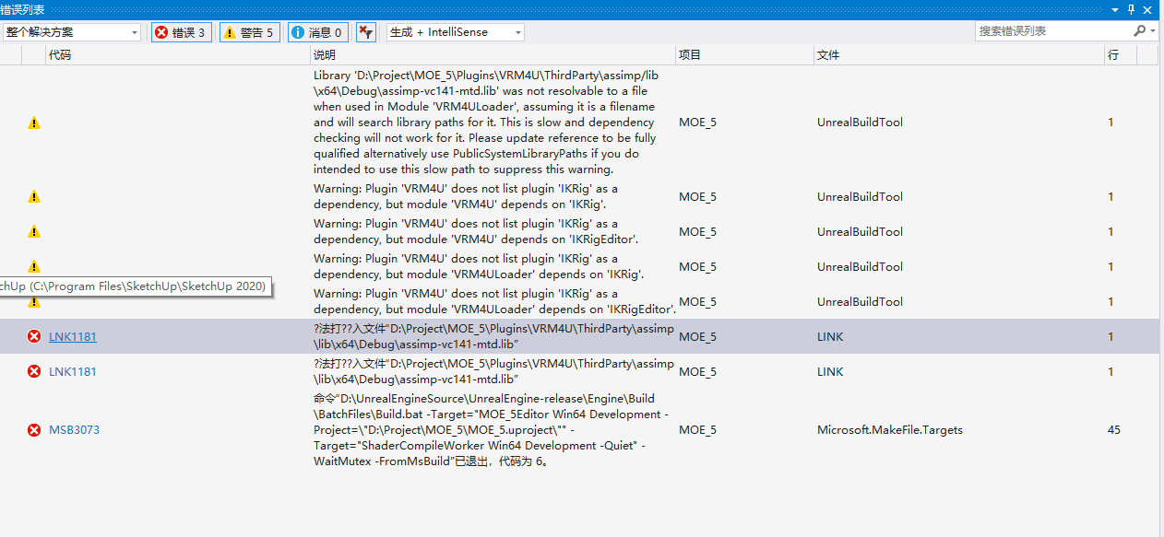Click warning icon for module 'VRM4U' depends on 'IKRig'
The image size is (1164, 537).
[x=34, y=196]
